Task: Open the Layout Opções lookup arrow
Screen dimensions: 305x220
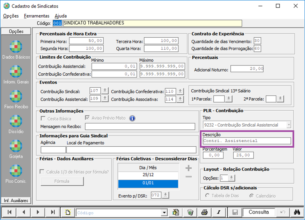Action: pyautogui.click(x=232, y=178)
